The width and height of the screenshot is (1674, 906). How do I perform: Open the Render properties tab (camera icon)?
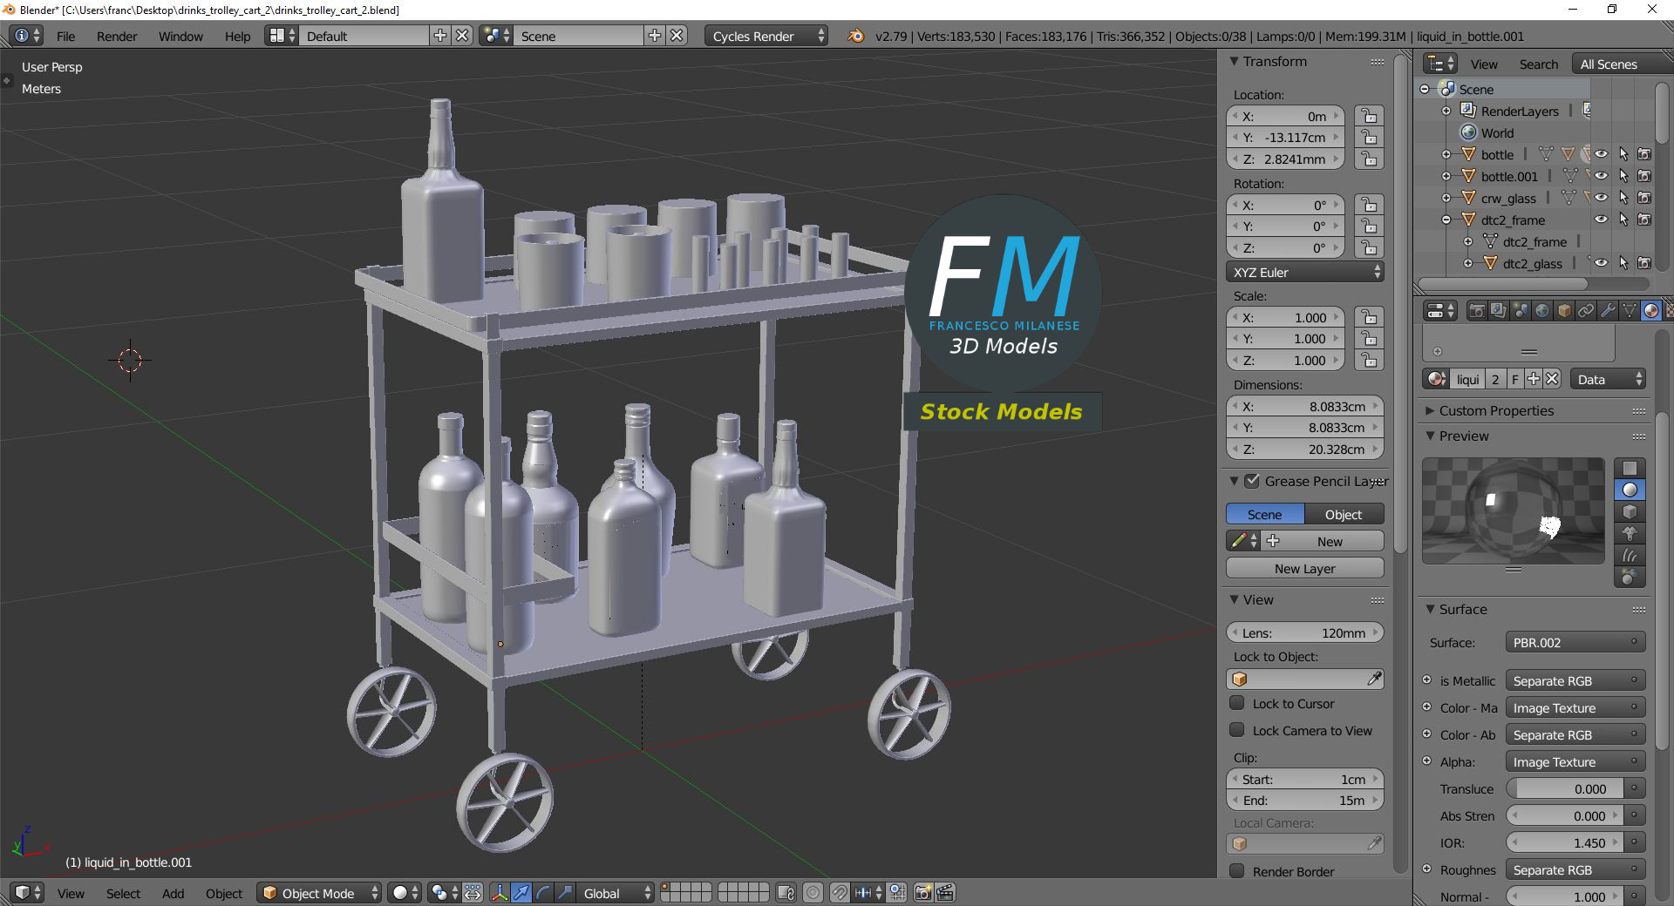pyautogui.click(x=1477, y=310)
